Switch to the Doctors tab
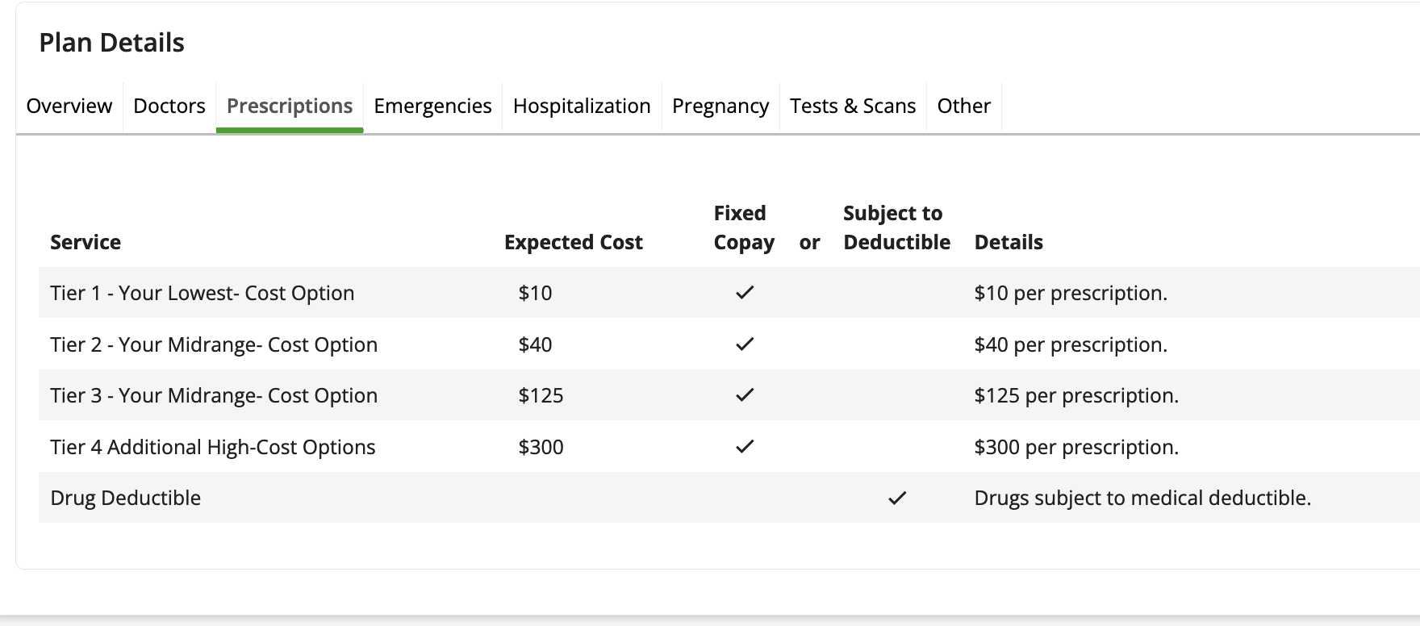 coord(169,106)
